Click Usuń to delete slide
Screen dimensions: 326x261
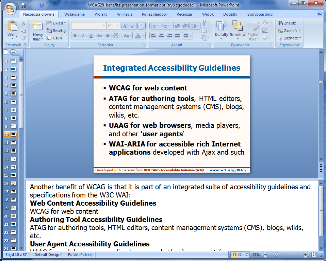pyautogui.click(x=54, y=38)
